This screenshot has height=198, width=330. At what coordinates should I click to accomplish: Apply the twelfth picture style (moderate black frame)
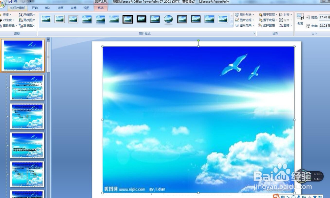pyautogui.click(x=196, y=19)
